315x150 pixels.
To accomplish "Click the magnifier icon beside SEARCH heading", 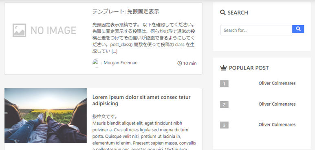I will pos(223,13).
